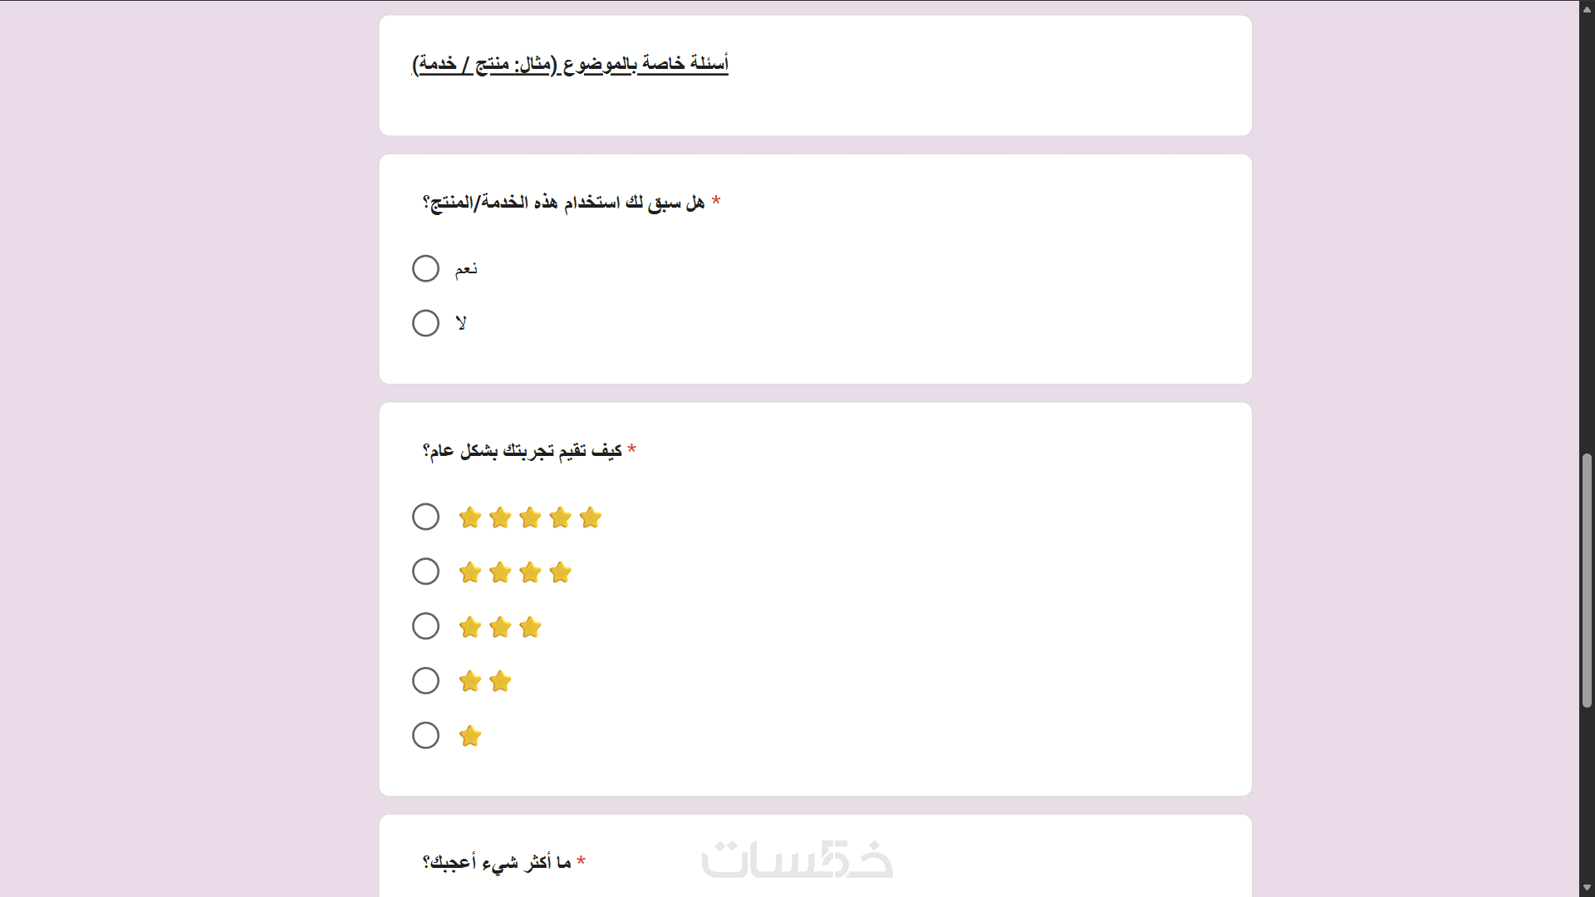Select the 'لا' radio button
Image resolution: width=1595 pixels, height=897 pixels.
[425, 323]
